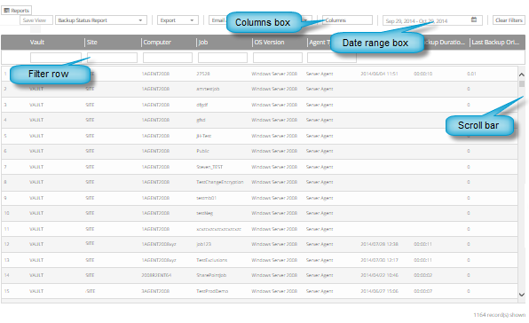529x323 pixels.
Task: Click the SITE cell in the Steven_TEST row
Action: point(90,167)
